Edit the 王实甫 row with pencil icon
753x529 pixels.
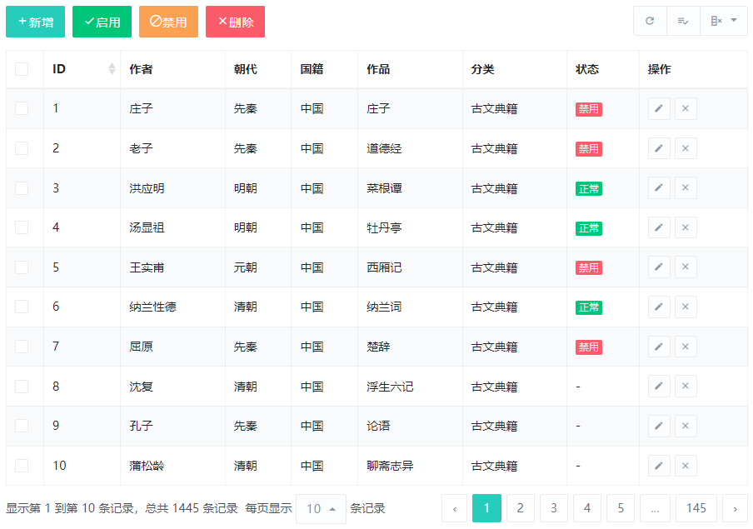pyautogui.click(x=659, y=267)
